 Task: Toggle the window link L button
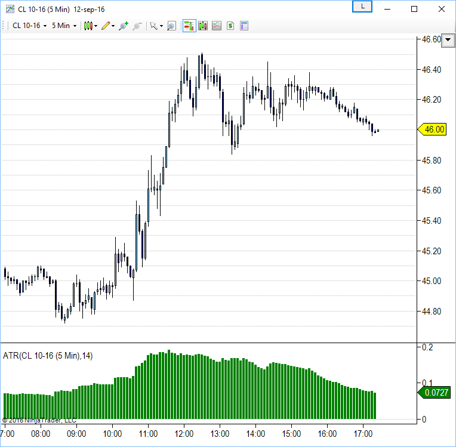point(363,7)
